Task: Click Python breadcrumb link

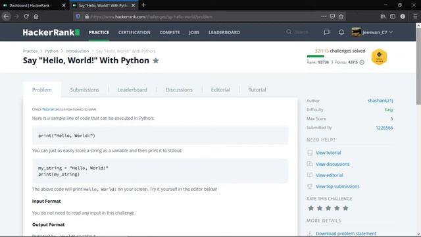Action: (x=51, y=51)
